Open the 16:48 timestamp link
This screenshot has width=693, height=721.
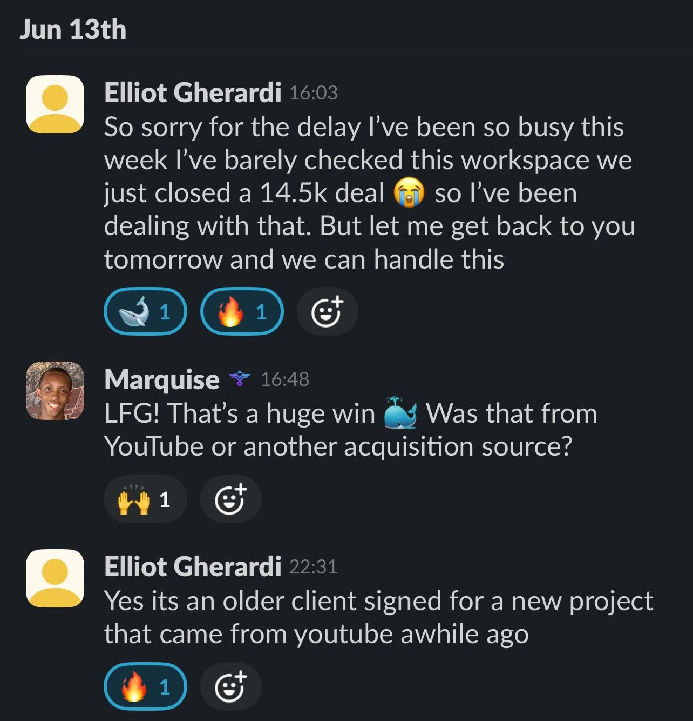coord(284,379)
